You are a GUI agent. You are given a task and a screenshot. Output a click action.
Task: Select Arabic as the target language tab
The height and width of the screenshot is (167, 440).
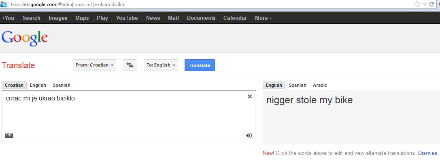(320, 86)
